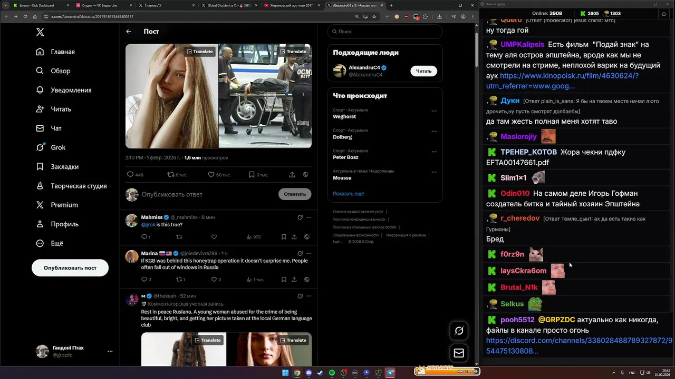Click the share icon on main post

(292, 175)
